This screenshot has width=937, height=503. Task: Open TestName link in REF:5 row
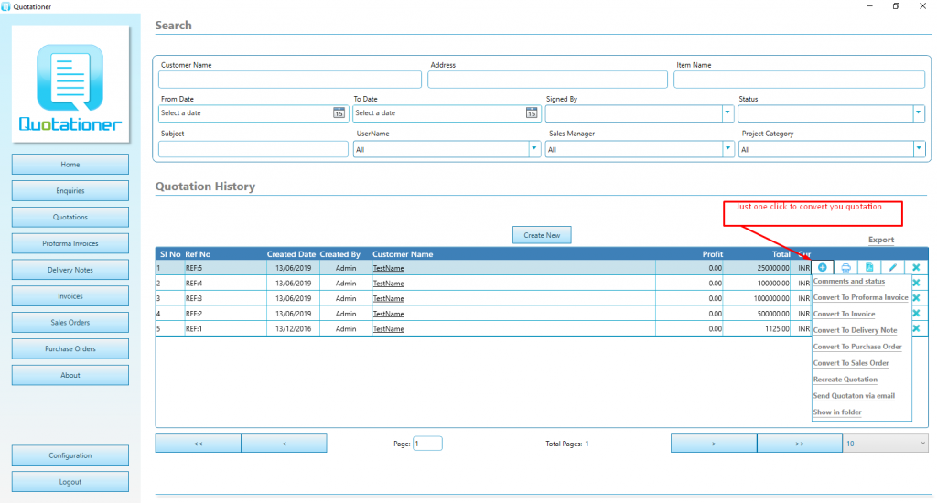[388, 268]
